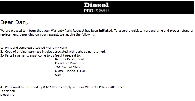Select the 'Warranty Parts Request' text
The image size is (195, 101).
(68, 31)
